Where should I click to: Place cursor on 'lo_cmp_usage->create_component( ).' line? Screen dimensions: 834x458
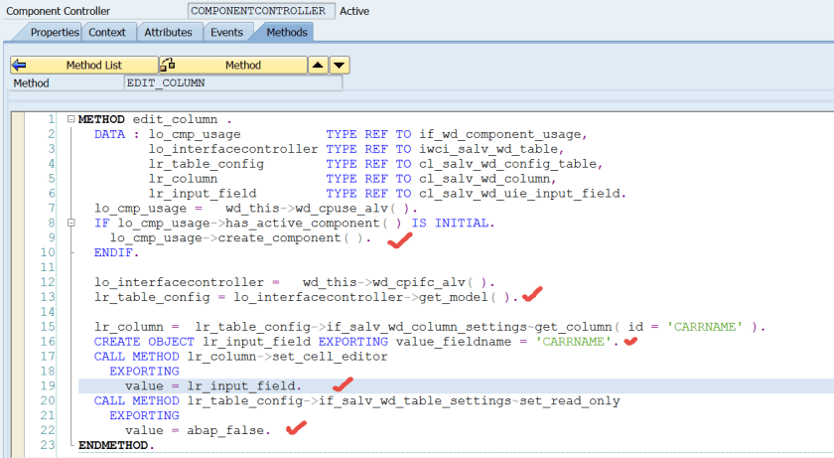[240, 237]
